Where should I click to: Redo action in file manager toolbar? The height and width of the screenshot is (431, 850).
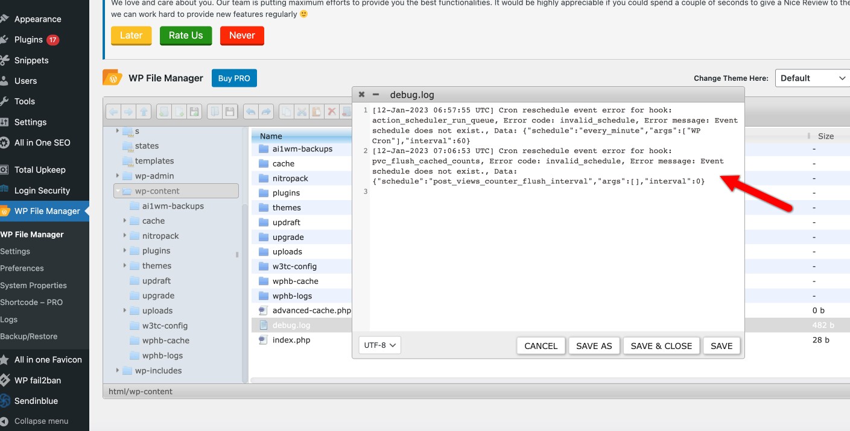(x=266, y=112)
